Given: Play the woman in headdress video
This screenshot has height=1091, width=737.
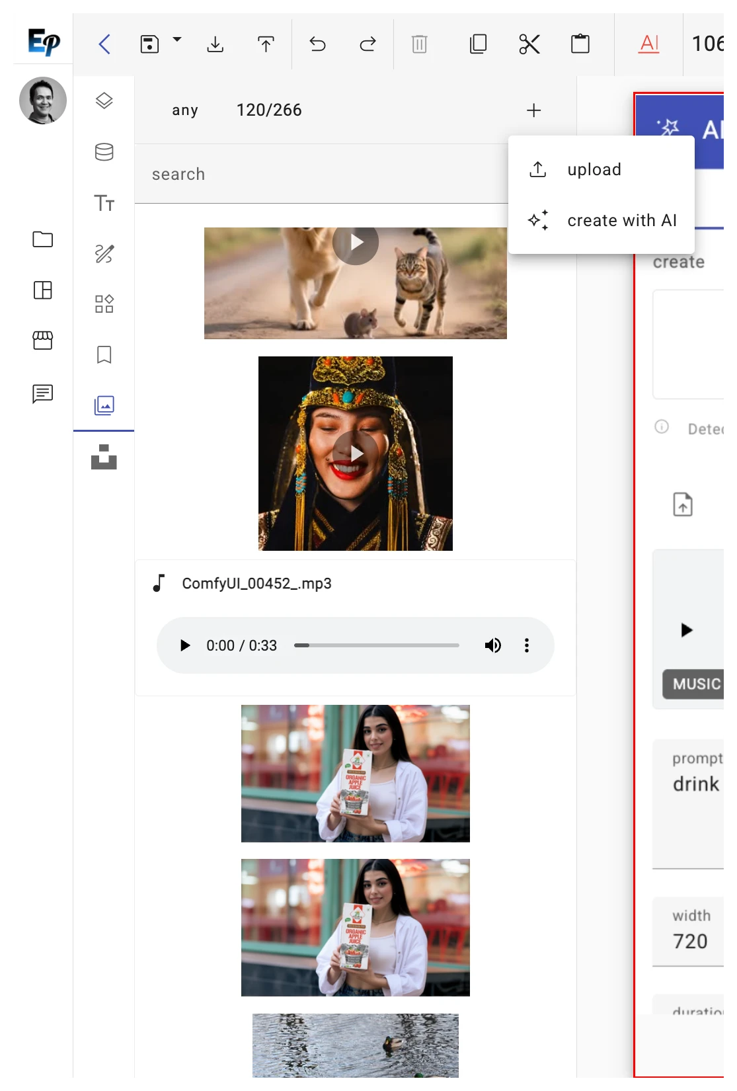Looking at the screenshot, I should [356, 454].
